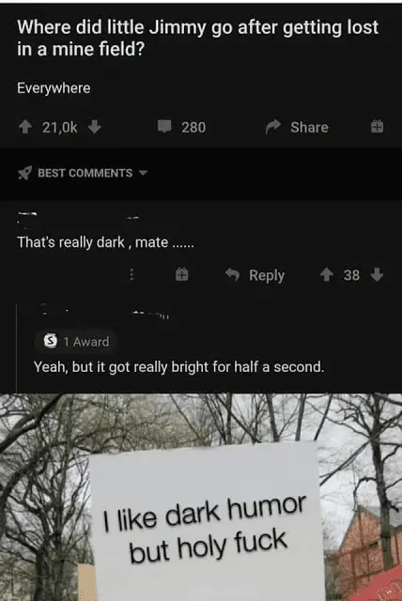This screenshot has height=601, width=402.
Task: Click the reply arrow icon on the first comment
Action: 233,274
